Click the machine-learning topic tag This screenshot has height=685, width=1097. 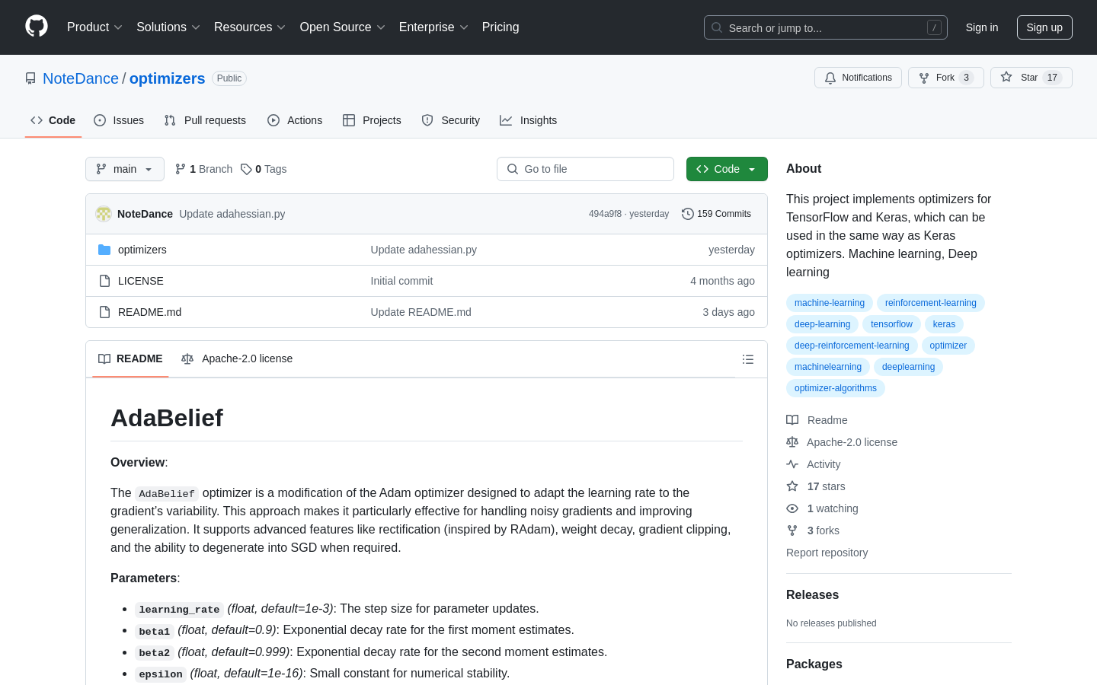point(830,303)
